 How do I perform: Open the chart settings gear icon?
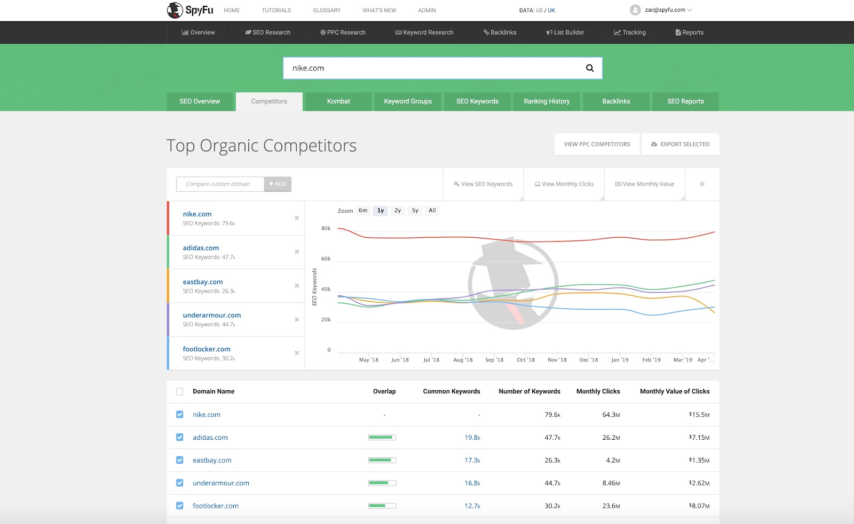tap(702, 184)
